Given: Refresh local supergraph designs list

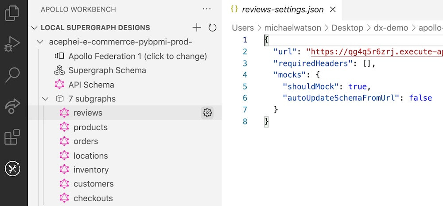Looking at the screenshot, I should pyautogui.click(x=212, y=28).
